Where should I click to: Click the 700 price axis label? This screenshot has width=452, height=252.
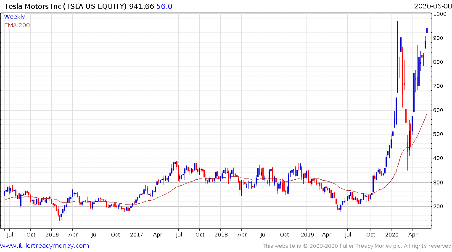[x=438, y=86]
